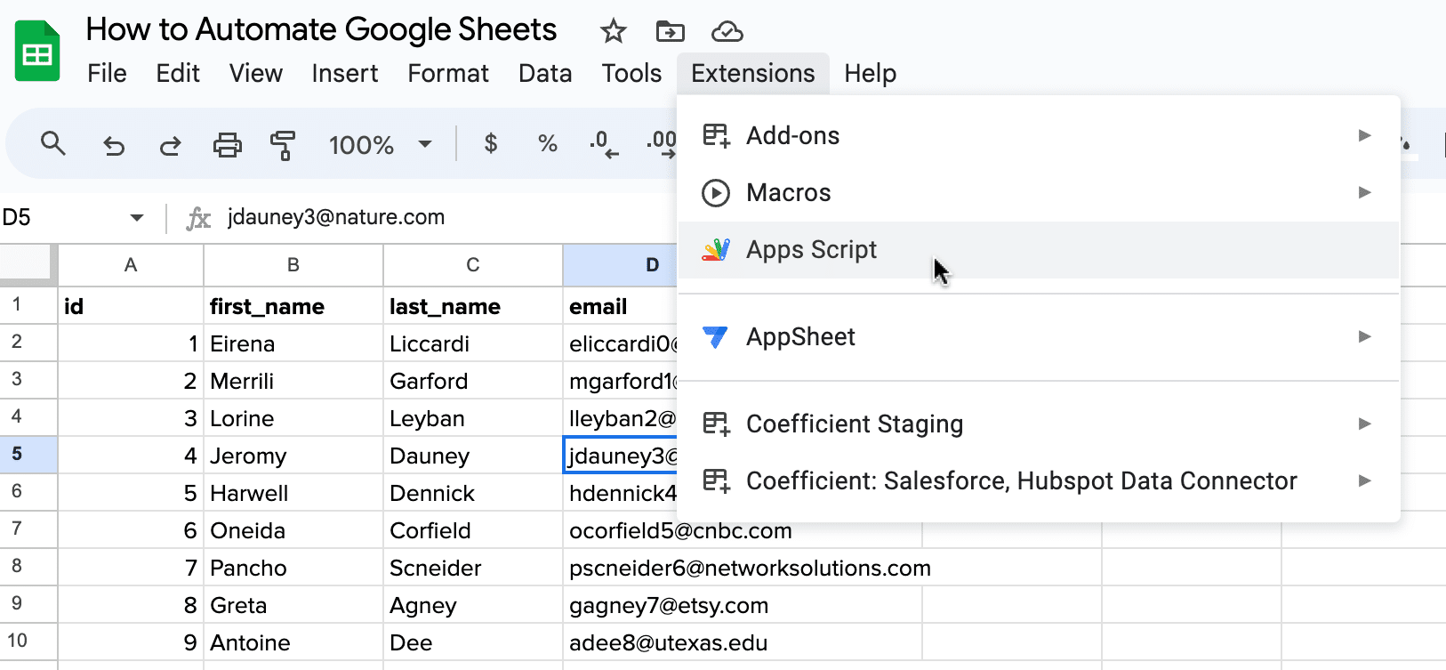
Task: Click the cell with adee8@utexas.edu
Action: pos(743,642)
